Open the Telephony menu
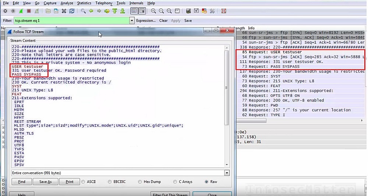 pos(104,3)
